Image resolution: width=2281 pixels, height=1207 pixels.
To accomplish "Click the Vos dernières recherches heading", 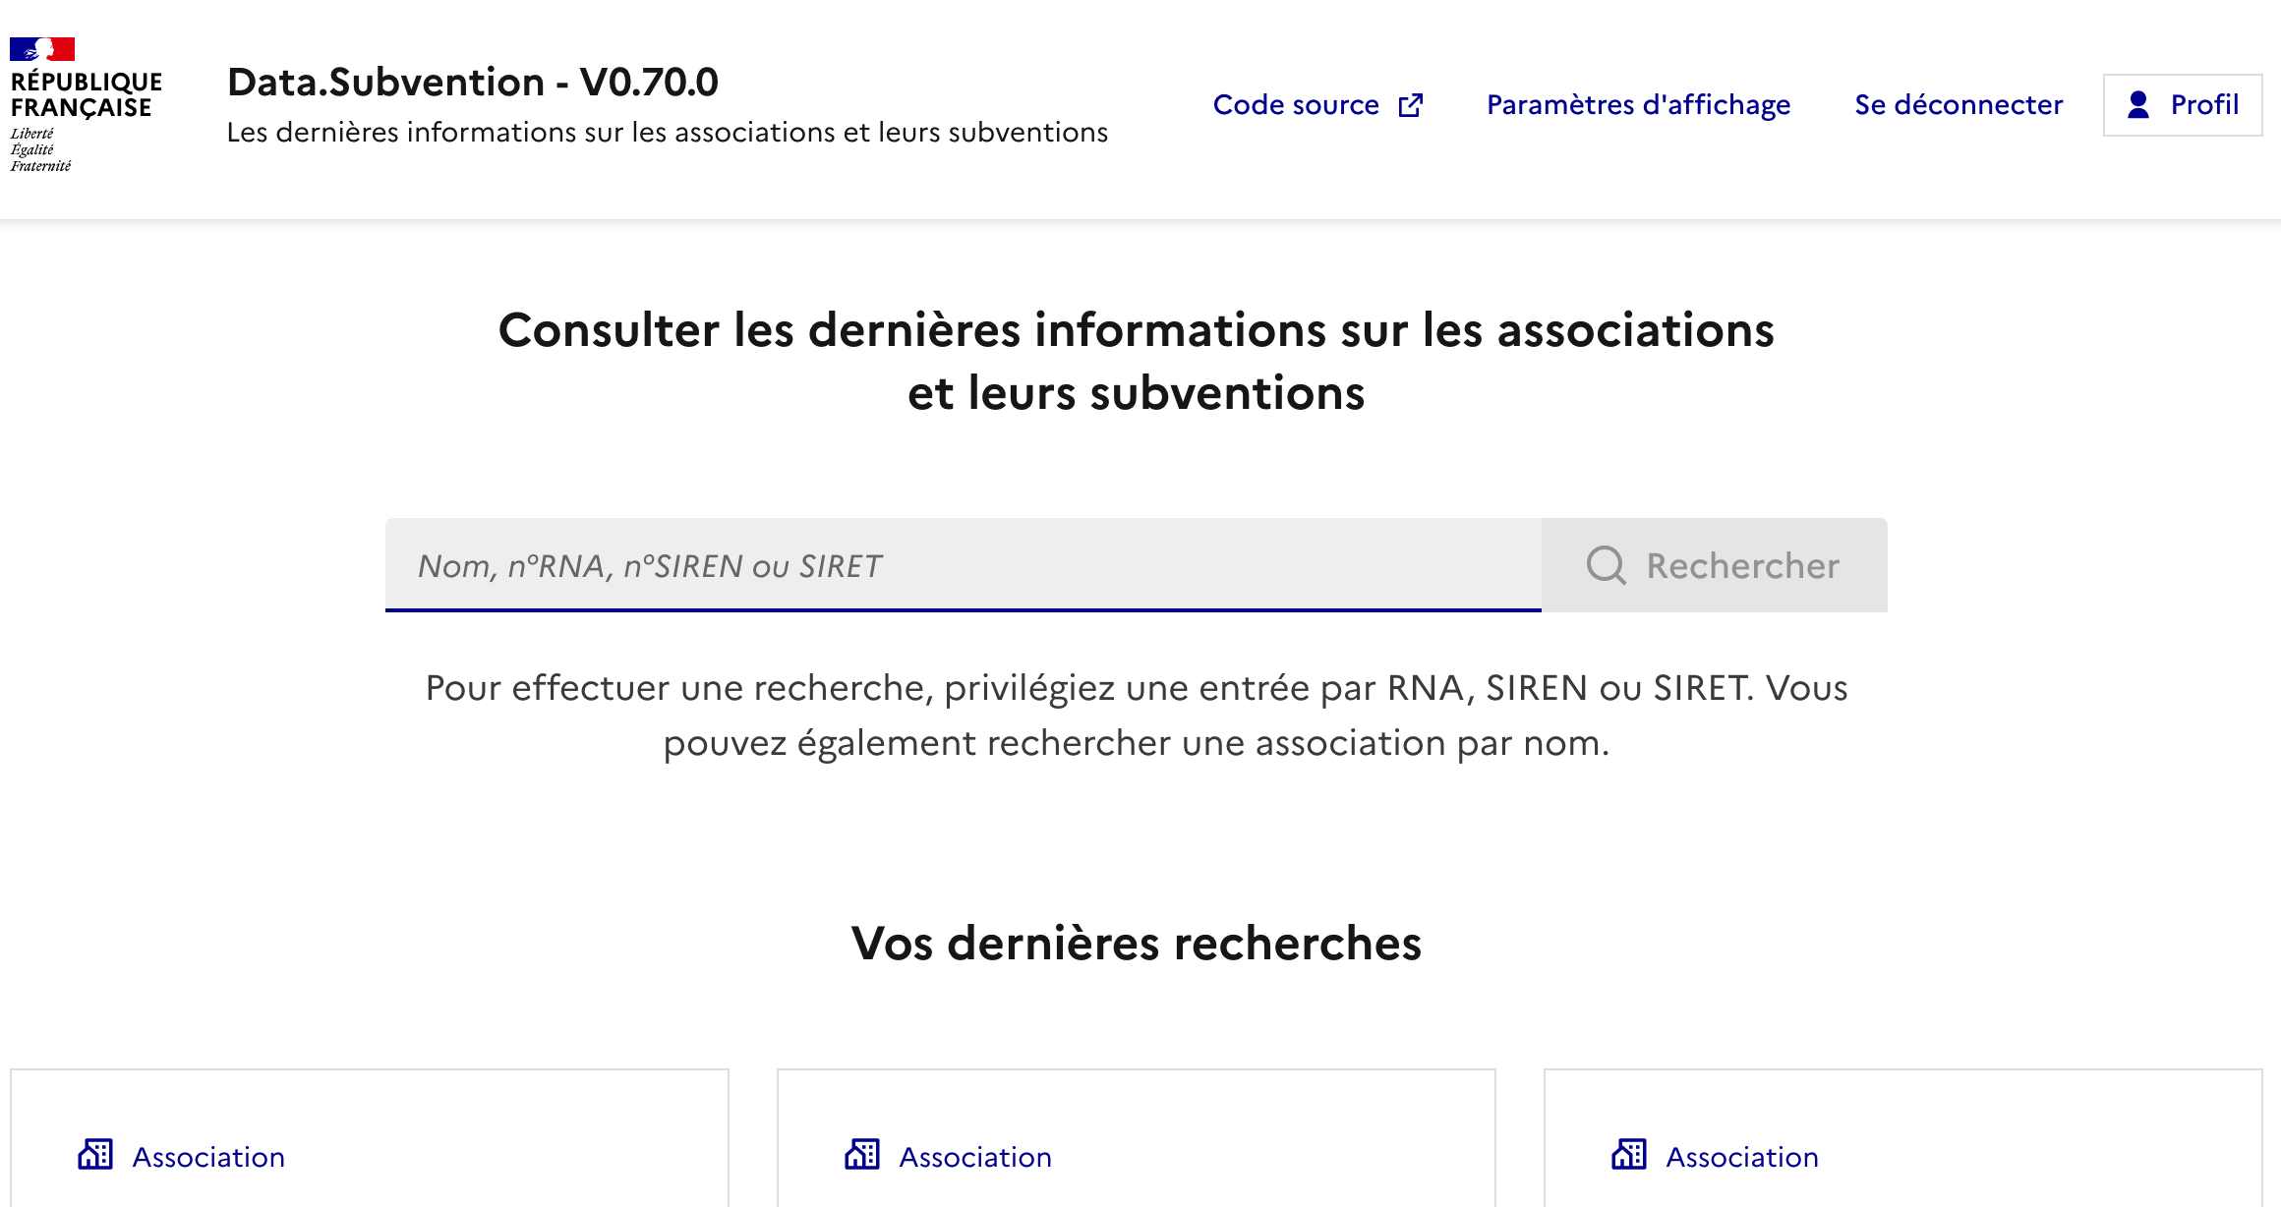I will coord(1137,943).
